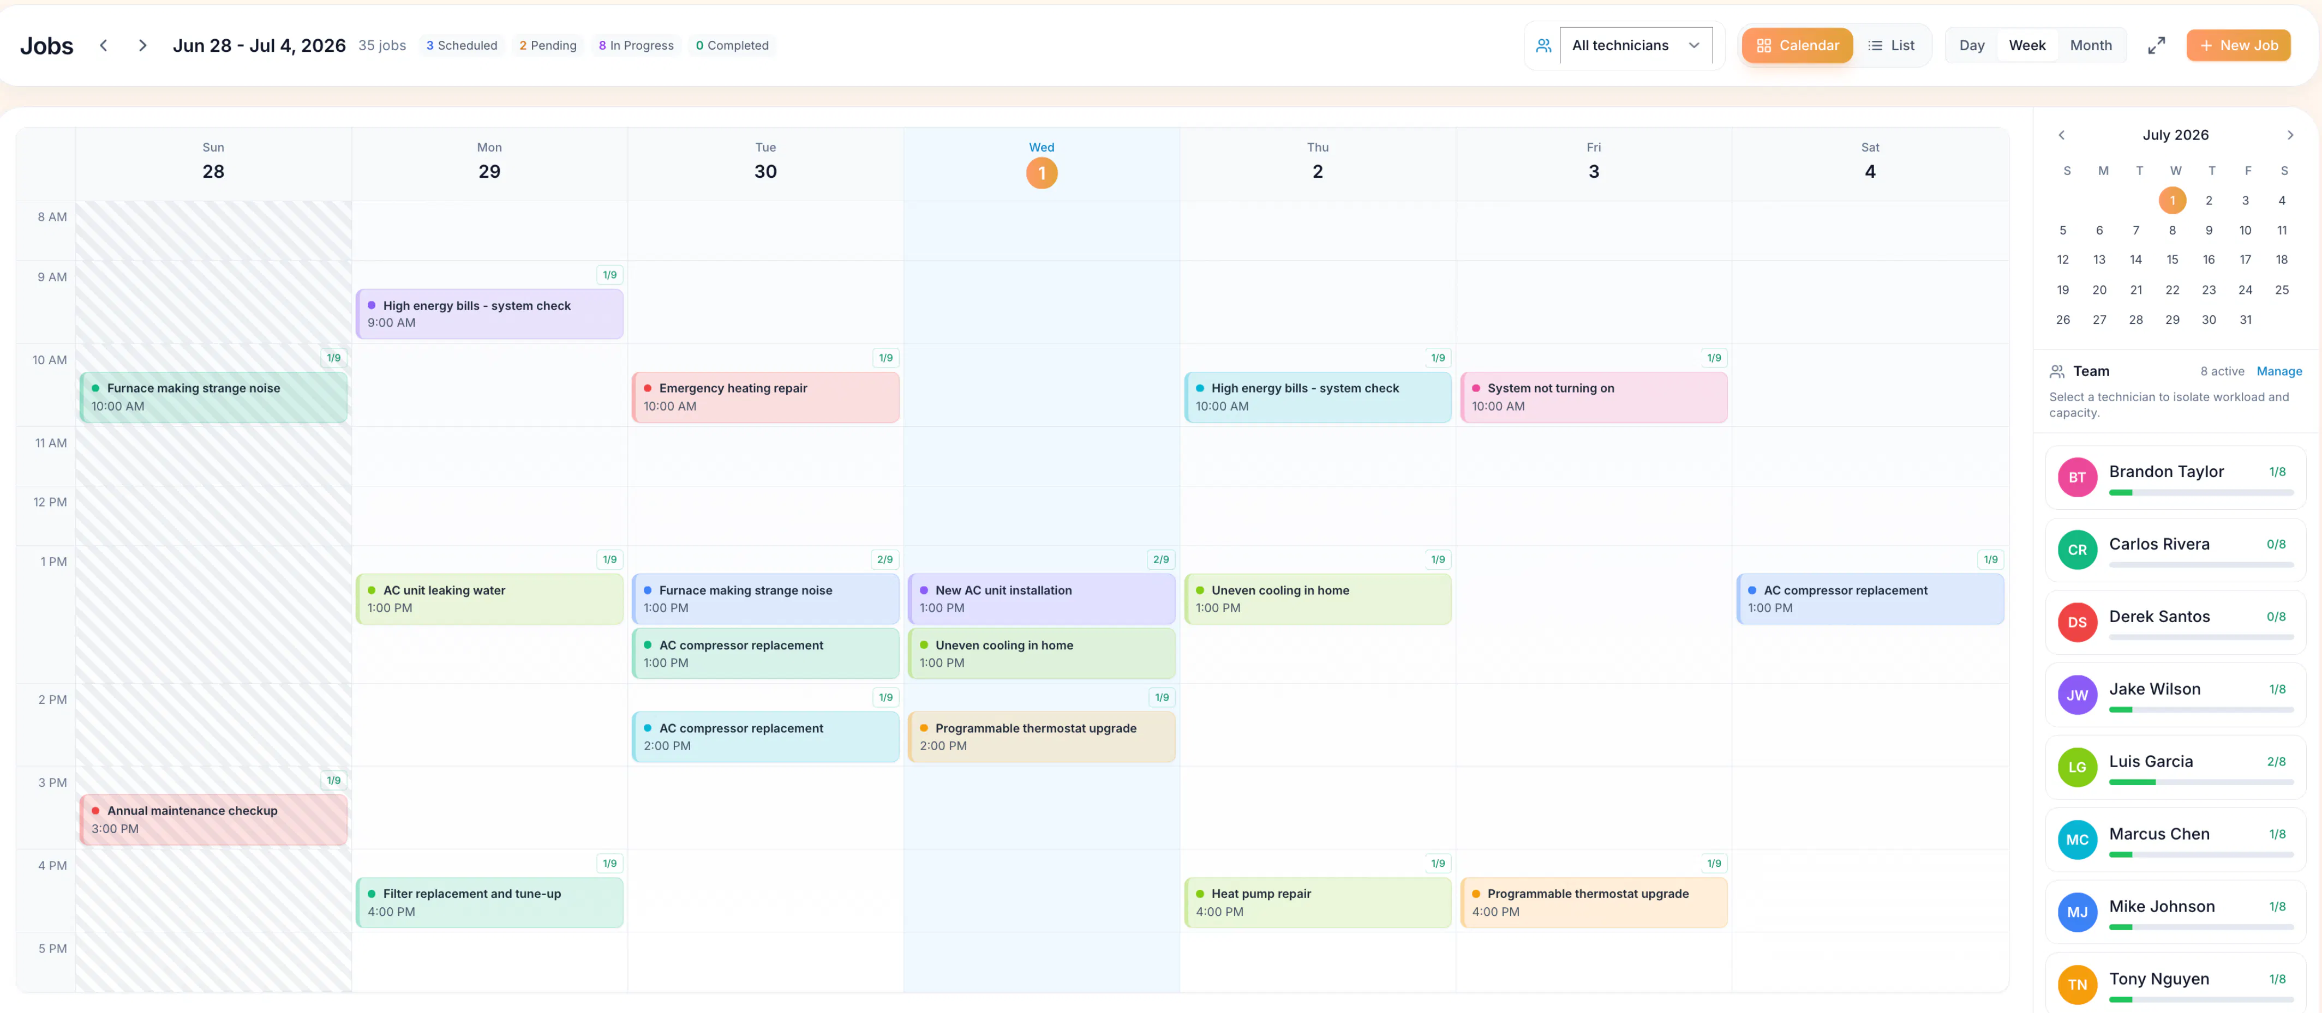Viewport: 2322px width, 1013px height.
Task: Open Annual maintenance checkup job
Action: [214, 819]
